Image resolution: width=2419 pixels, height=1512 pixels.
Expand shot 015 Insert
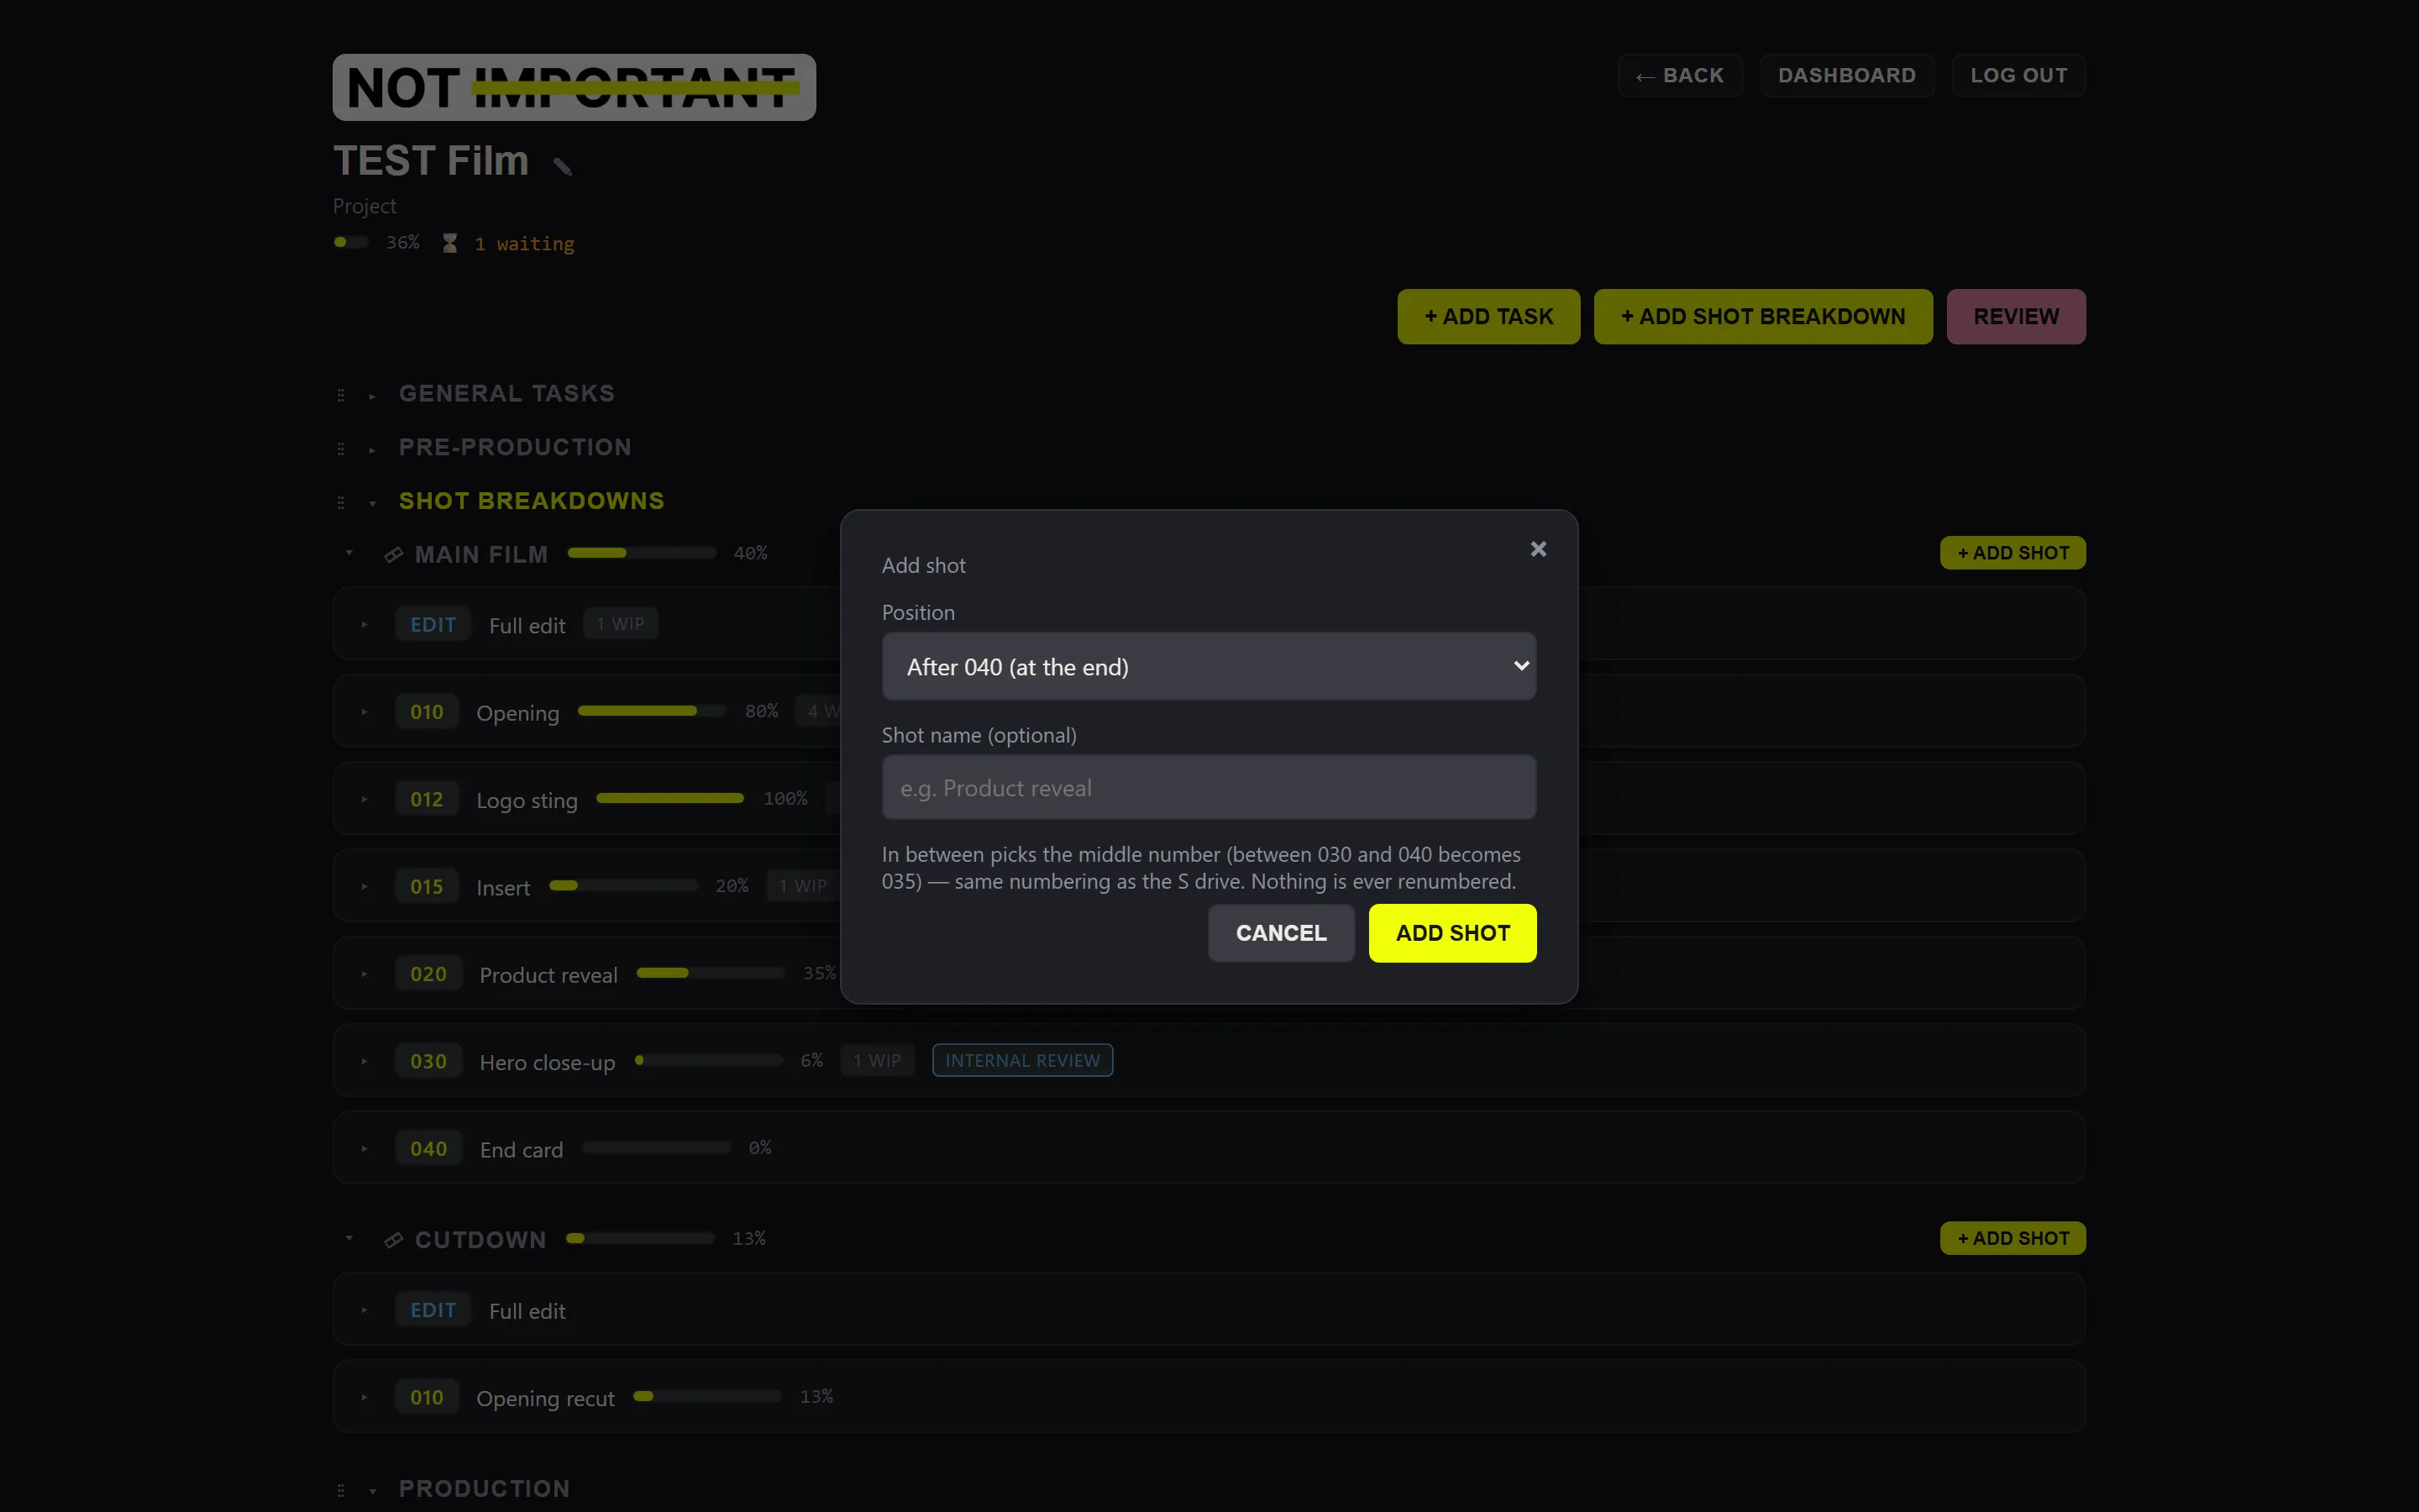(x=365, y=886)
